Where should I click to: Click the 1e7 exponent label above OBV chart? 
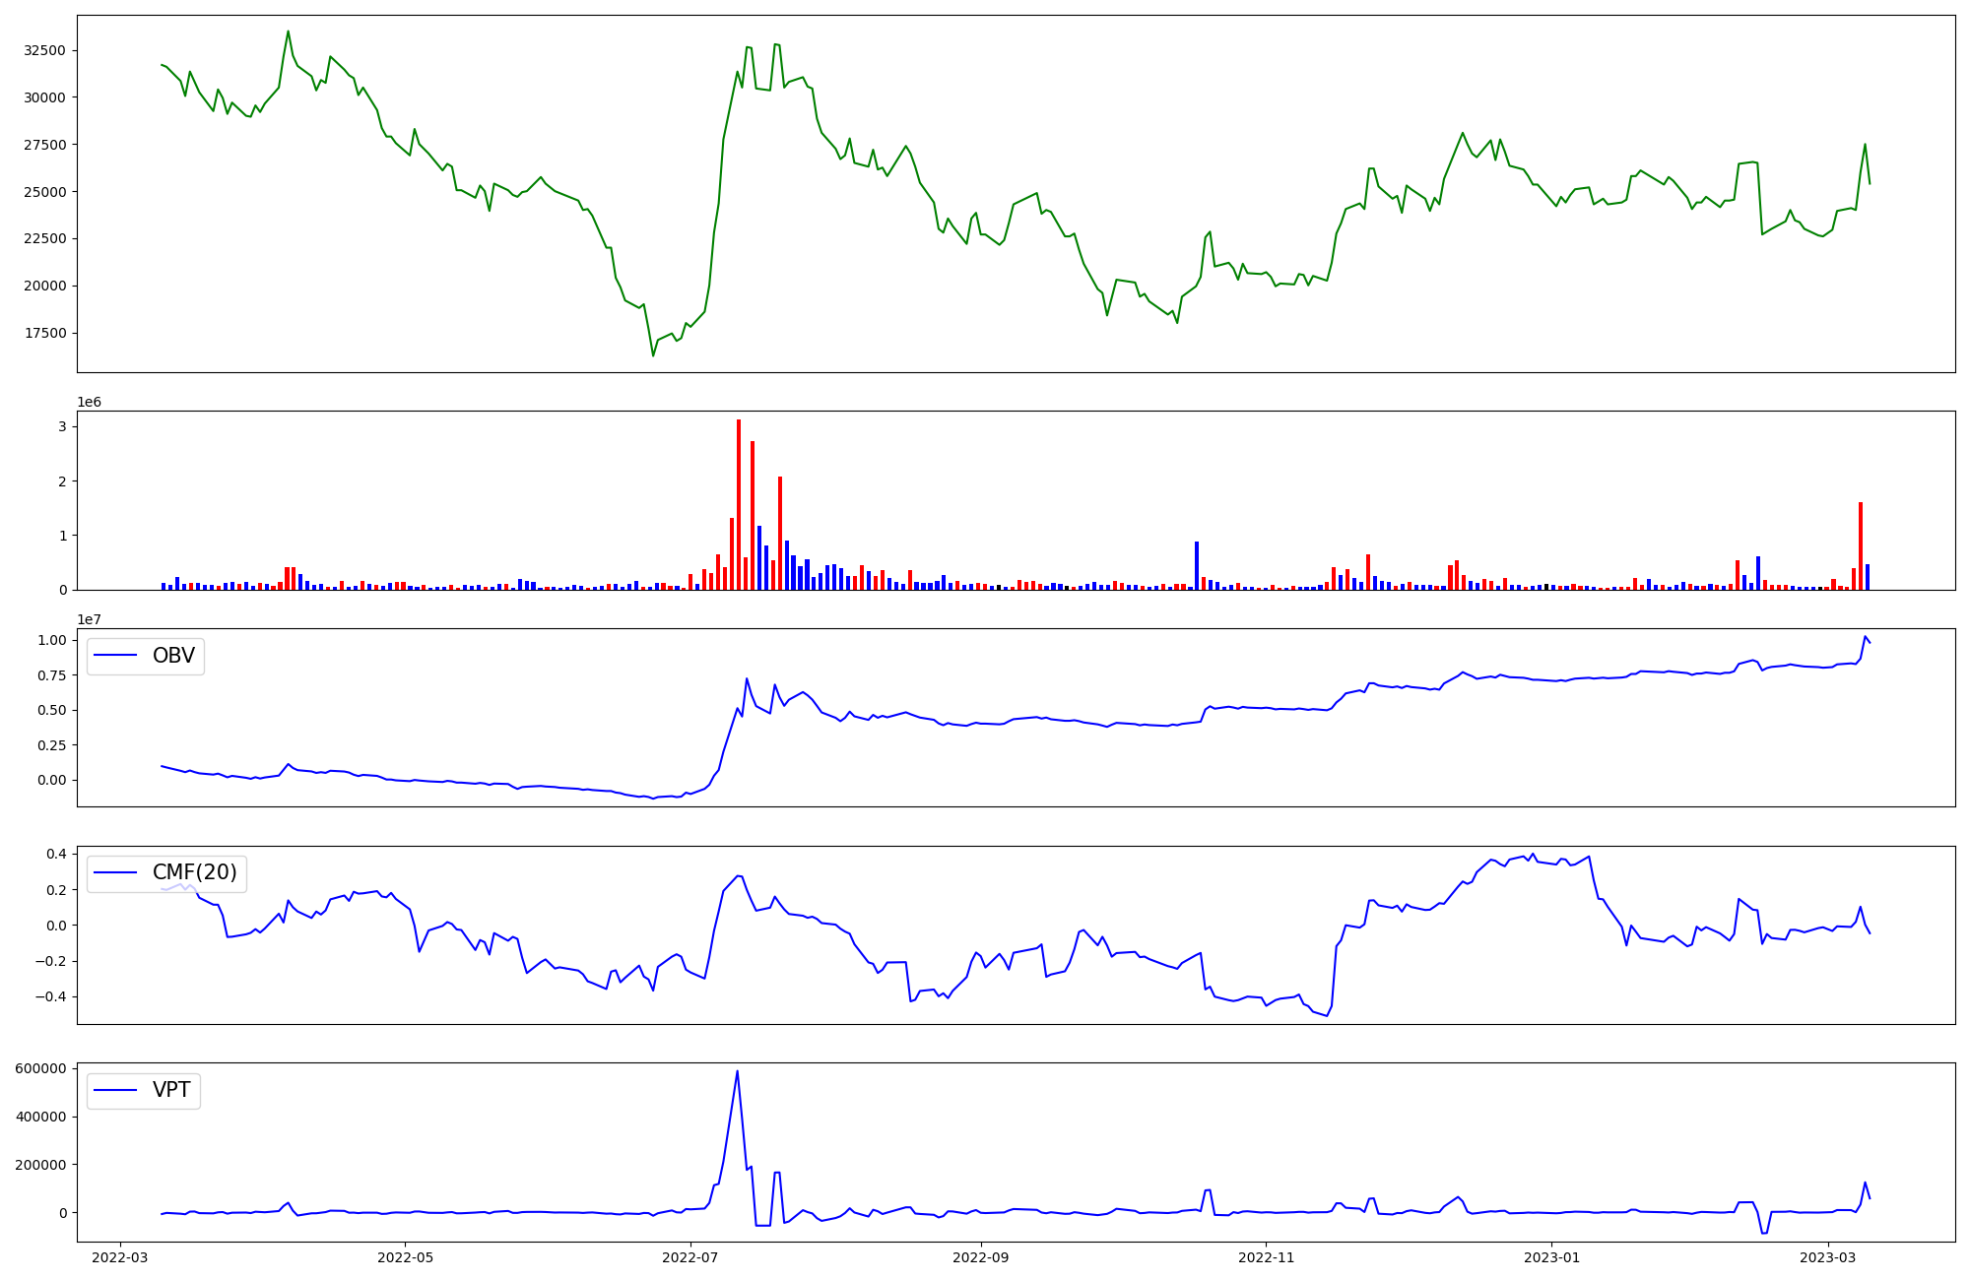pos(90,619)
